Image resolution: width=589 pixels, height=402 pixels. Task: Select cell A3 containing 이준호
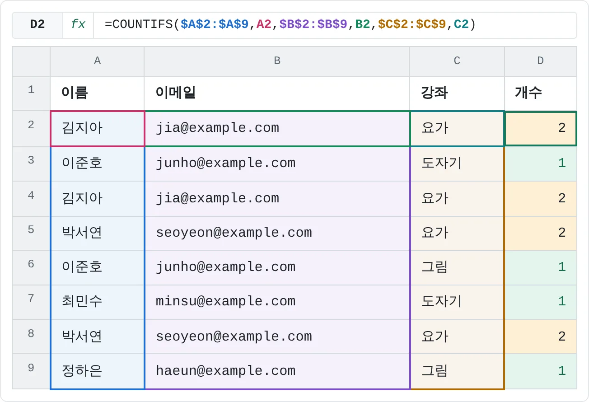97,164
